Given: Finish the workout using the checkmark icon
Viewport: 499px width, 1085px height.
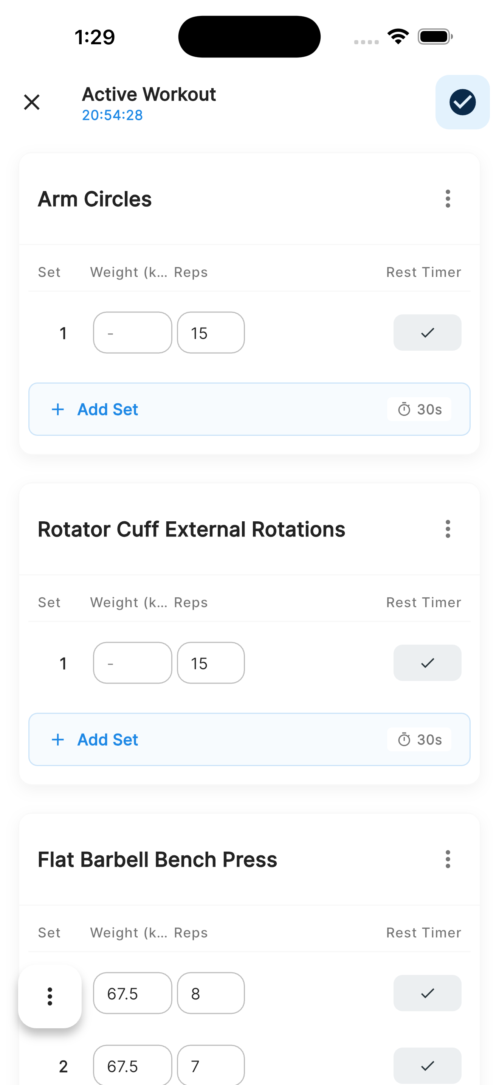Looking at the screenshot, I should coord(462,102).
